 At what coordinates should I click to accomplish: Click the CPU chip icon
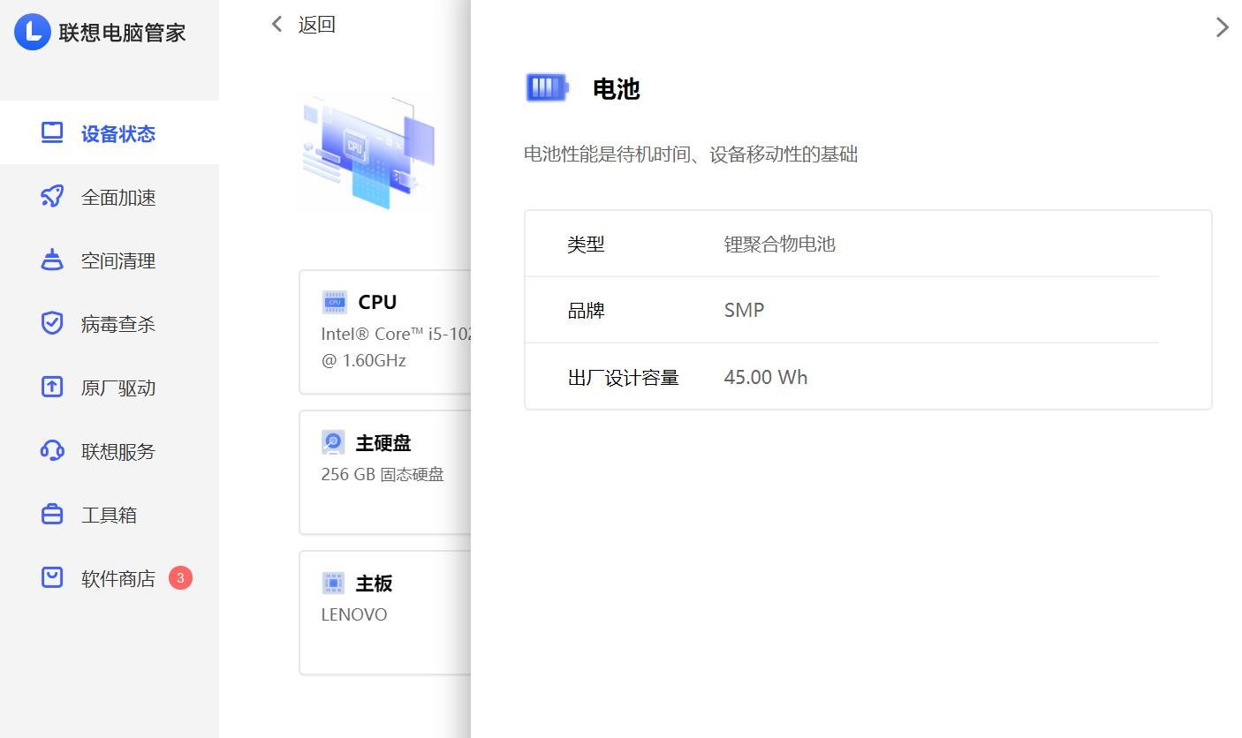pos(335,302)
